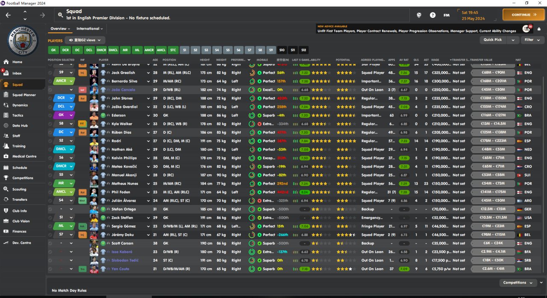This screenshot has width=547, height=298.
Task: Click the Ask tag on Sergio Gómez
Action: pos(82,226)
